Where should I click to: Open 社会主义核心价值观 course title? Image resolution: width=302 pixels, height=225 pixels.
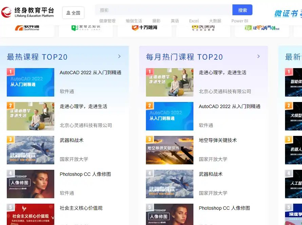pyautogui.click(x=81, y=208)
